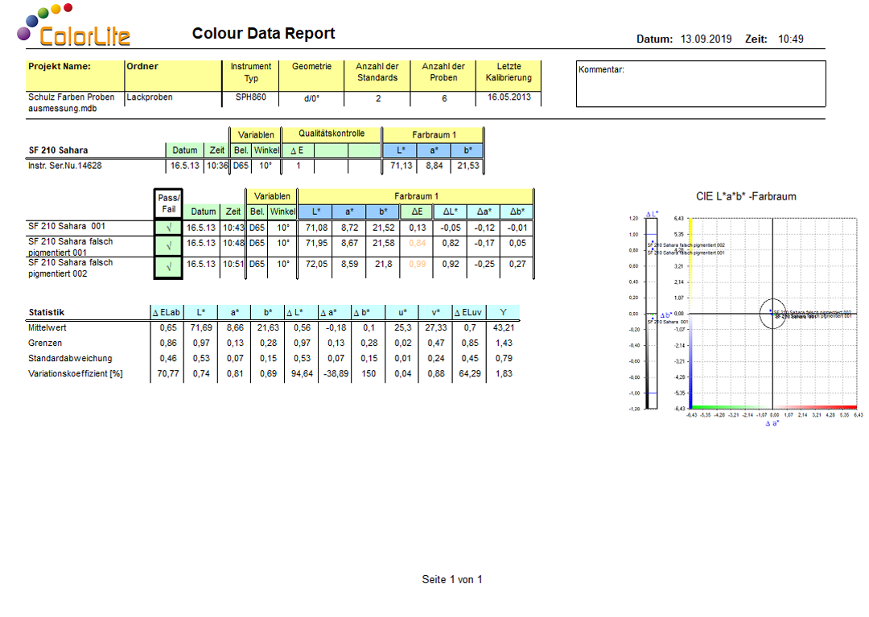Click the instrument value 'SPH860'

[250, 97]
